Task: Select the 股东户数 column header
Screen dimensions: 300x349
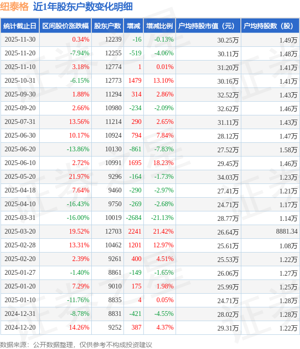Action: (x=107, y=26)
